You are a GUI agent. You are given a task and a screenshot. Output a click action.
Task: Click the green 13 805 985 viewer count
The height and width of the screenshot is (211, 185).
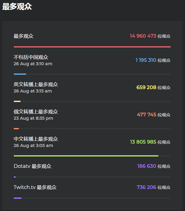point(143,142)
